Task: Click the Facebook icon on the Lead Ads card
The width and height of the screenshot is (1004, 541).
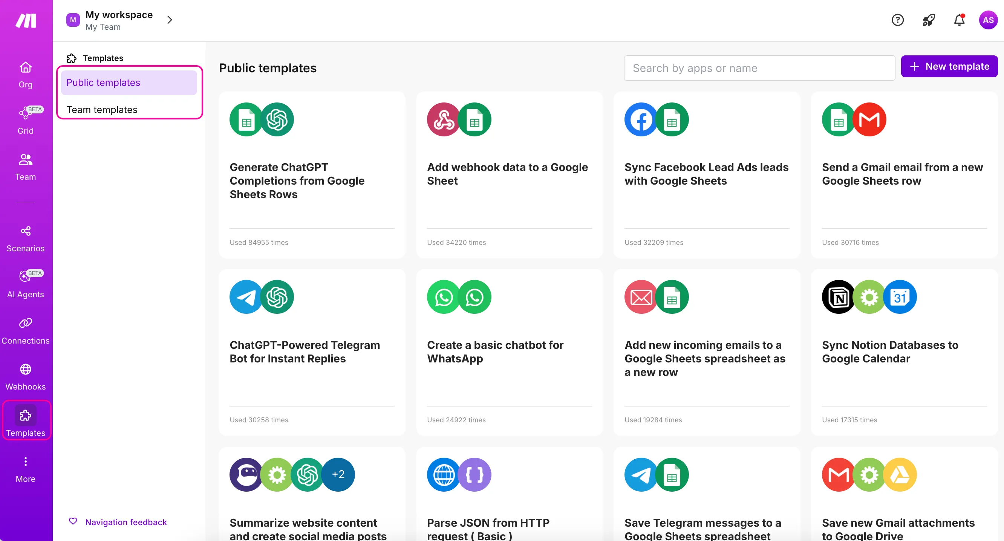Action: click(x=641, y=119)
